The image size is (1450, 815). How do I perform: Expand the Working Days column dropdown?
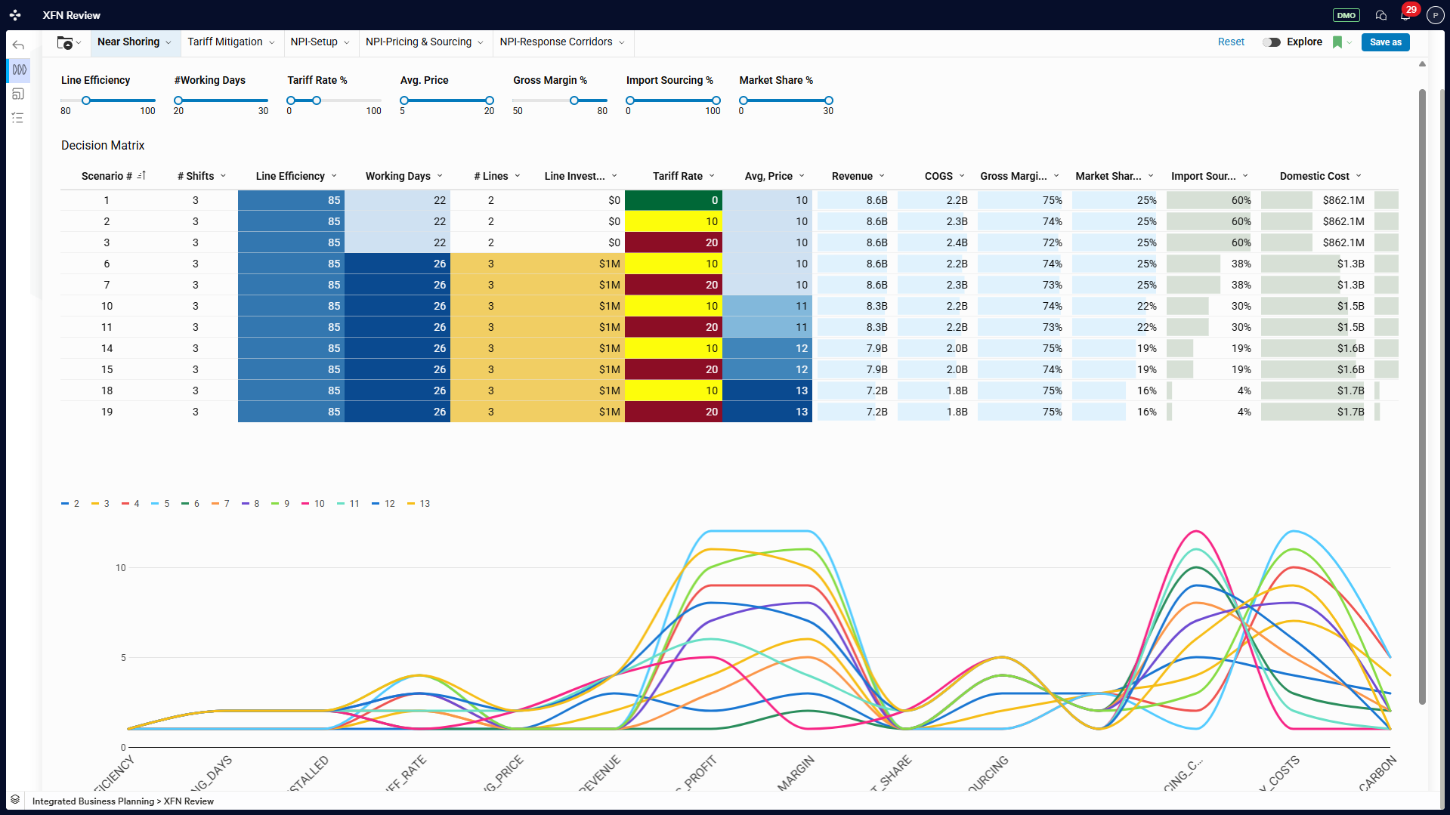440,176
